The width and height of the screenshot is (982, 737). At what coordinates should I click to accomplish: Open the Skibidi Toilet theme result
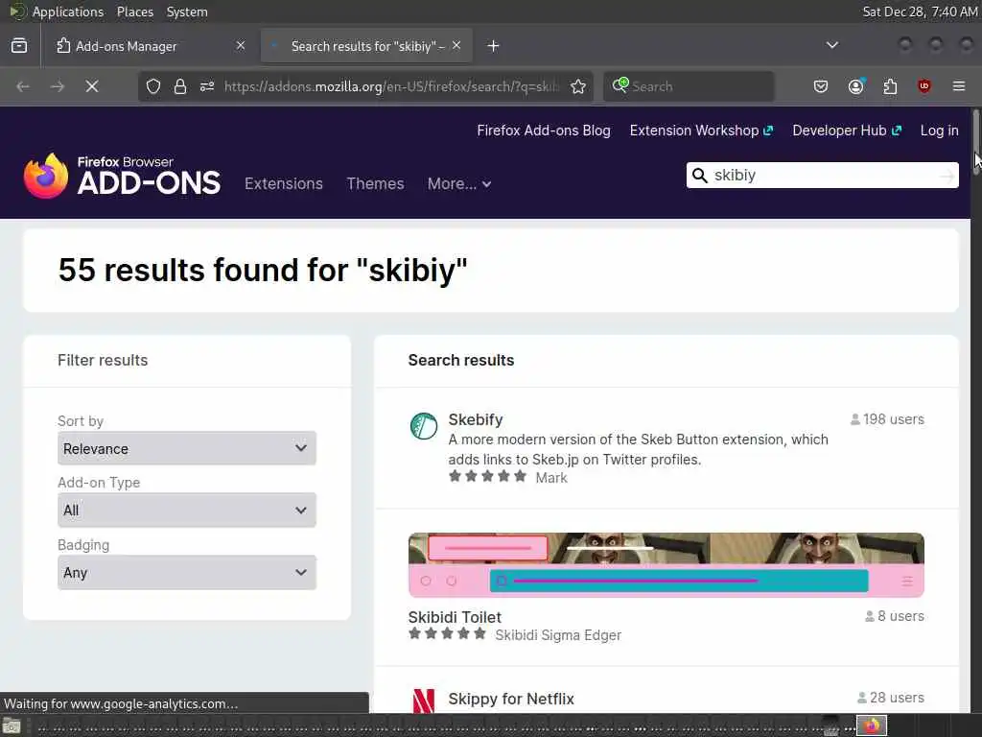(455, 617)
